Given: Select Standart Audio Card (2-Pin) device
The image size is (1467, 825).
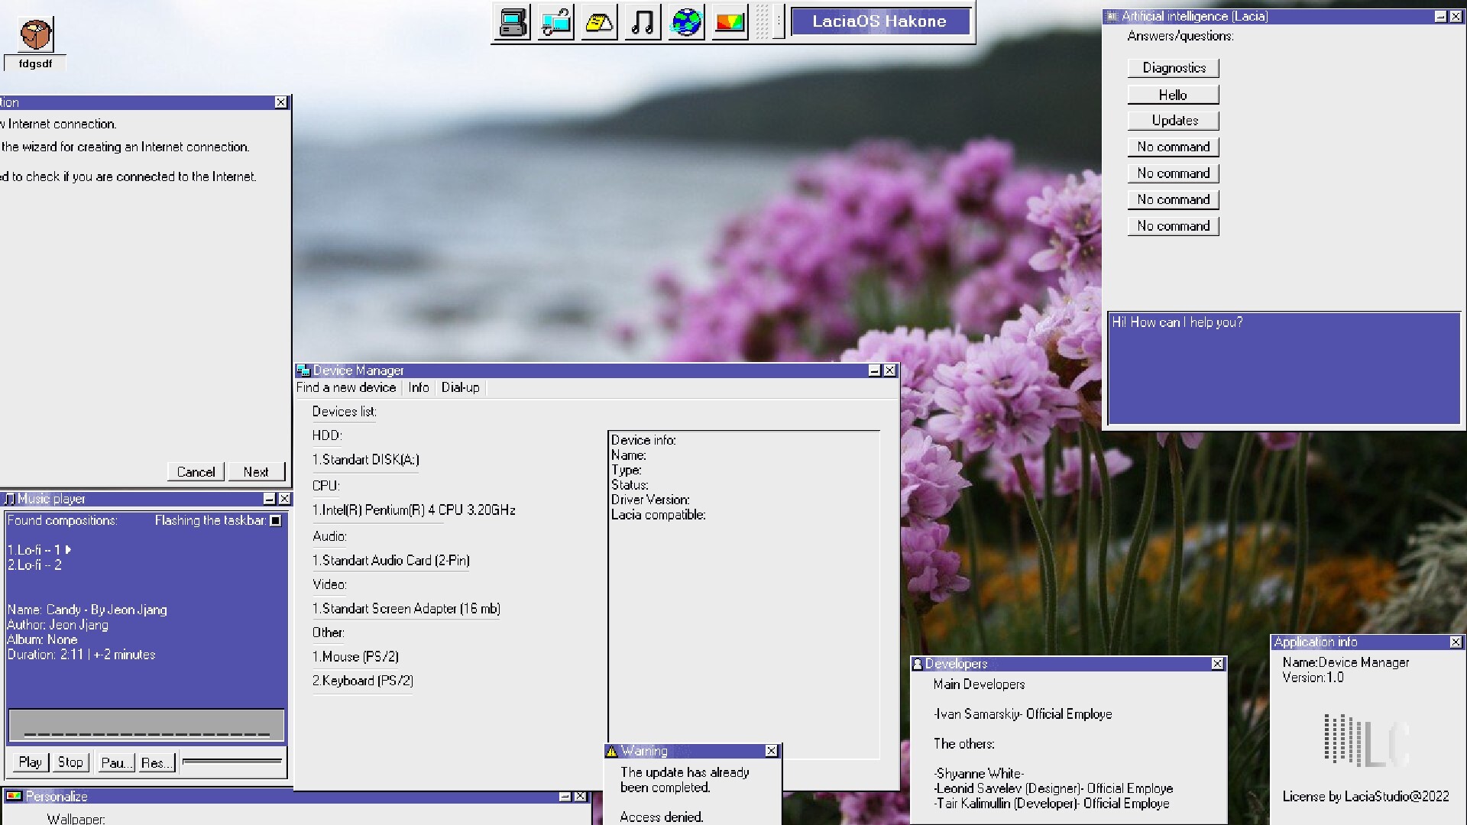Looking at the screenshot, I should click(x=390, y=561).
